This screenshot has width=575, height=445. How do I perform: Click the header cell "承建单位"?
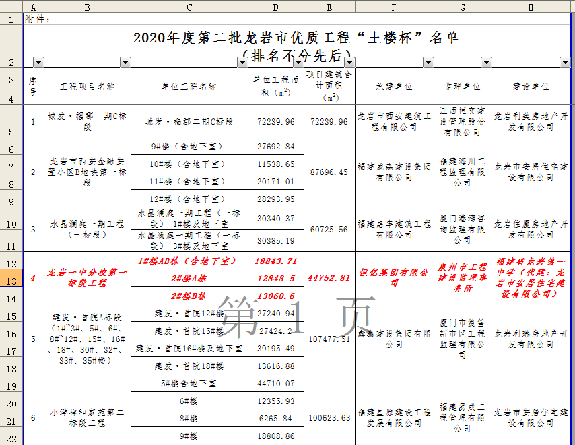click(x=395, y=87)
